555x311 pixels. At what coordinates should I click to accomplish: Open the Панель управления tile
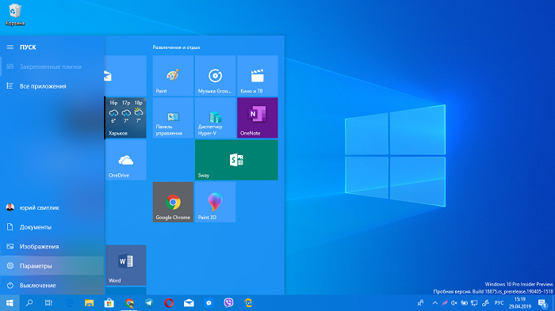coord(173,118)
